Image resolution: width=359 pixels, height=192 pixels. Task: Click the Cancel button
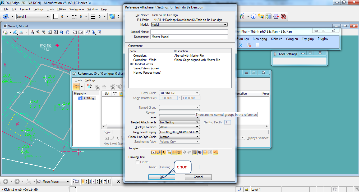click(198, 177)
